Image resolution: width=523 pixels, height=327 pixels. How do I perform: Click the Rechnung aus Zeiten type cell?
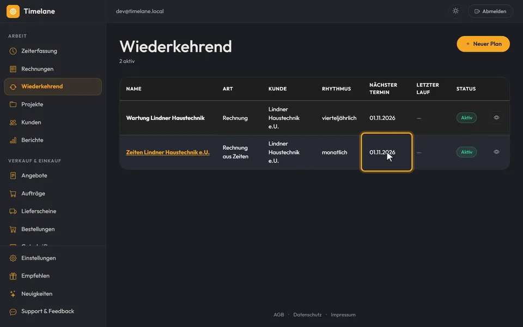[235, 152]
